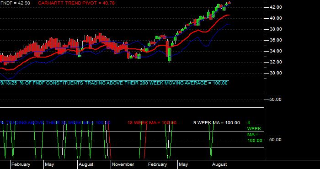320x169 pixels.
Task: Click the FNDF = 42.98 price label
Action: tap(15, 3)
